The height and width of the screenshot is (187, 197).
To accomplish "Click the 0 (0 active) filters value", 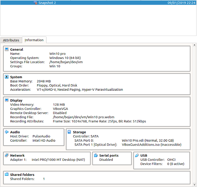I will (x=176, y=164).
